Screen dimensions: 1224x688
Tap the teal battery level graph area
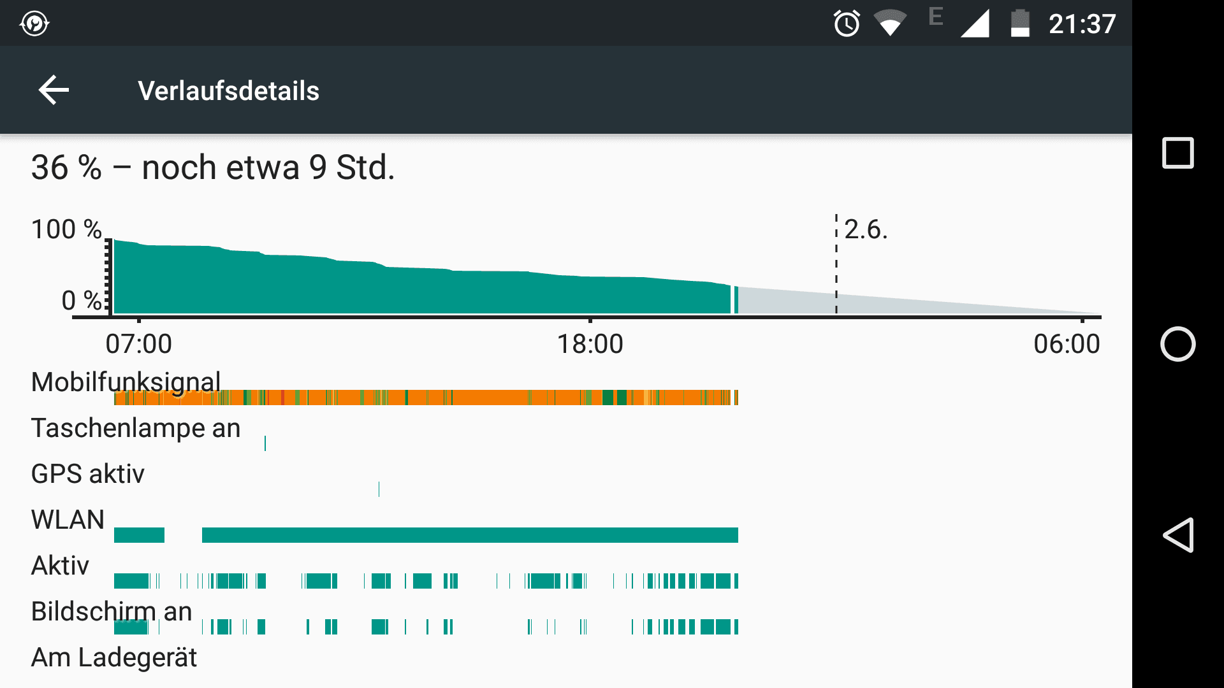coord(422,287)
